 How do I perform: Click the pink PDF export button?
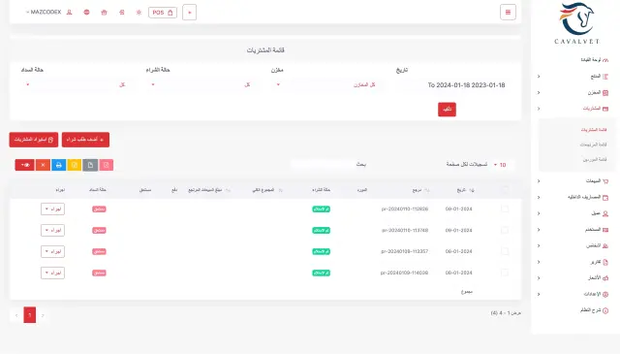[x=106, y=165]
